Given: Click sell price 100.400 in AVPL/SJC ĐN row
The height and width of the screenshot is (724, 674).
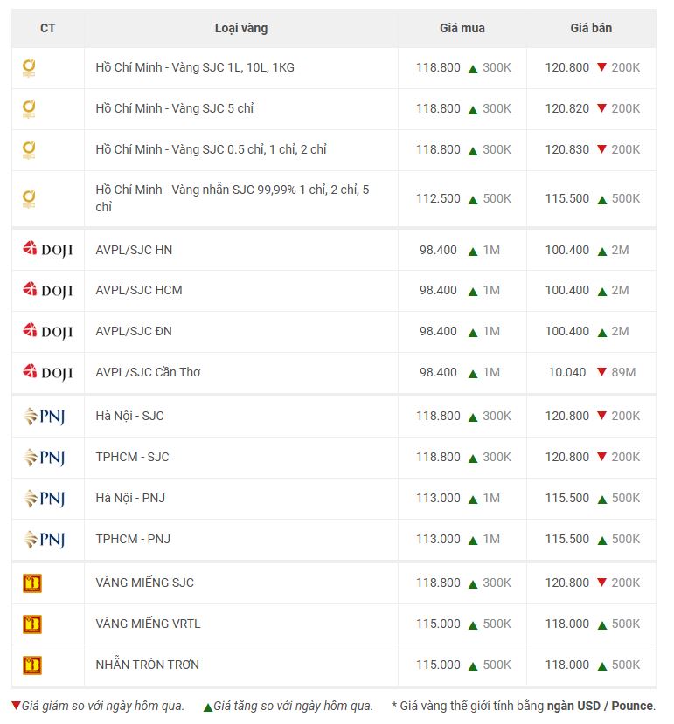Looking at the screenshot, I should click(x=566, y=331).
